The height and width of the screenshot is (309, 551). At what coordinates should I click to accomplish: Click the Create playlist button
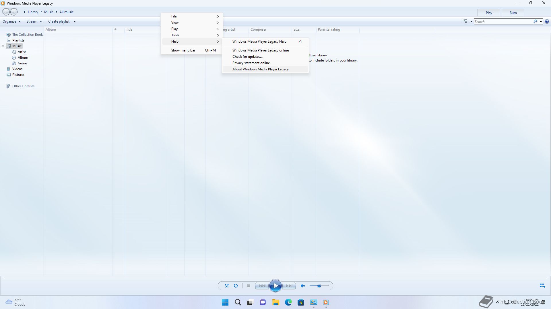click(x=59, y=21)
